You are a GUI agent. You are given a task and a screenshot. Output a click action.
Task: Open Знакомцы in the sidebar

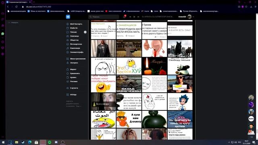click(74, 36)
